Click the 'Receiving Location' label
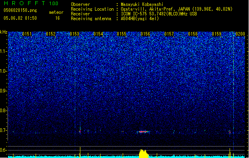This screenshot has width=249, height=158. point(92,9)
